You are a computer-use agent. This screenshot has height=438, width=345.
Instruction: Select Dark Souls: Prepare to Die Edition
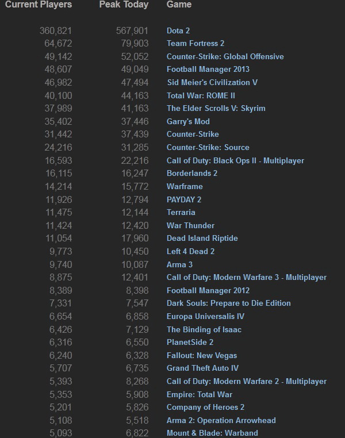(229, 303)
